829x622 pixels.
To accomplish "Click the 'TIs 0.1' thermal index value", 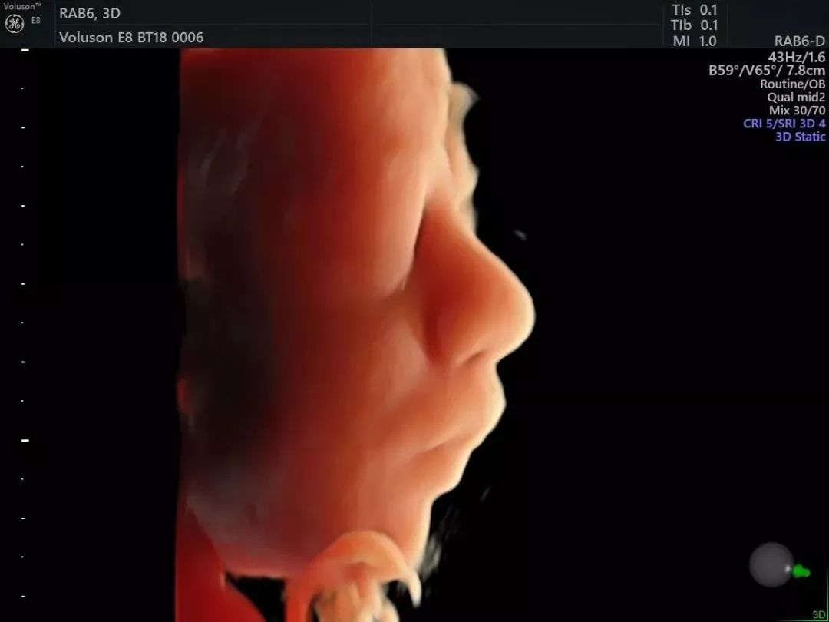I will 695,10.
